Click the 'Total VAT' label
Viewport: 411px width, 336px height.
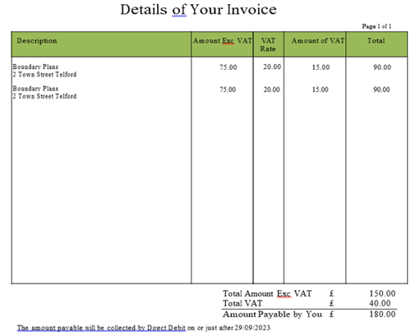point(242,303)
